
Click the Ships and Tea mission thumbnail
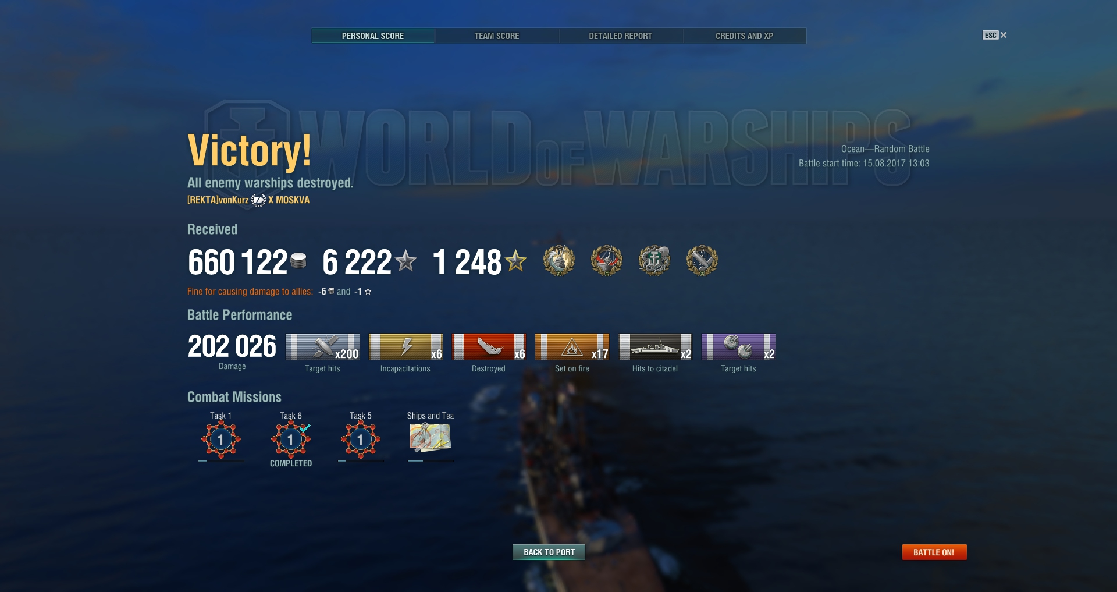coord(431,438)
